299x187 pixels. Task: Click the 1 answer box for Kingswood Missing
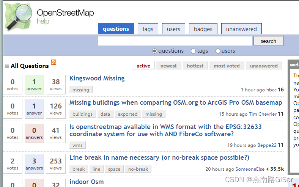[34, 85]
